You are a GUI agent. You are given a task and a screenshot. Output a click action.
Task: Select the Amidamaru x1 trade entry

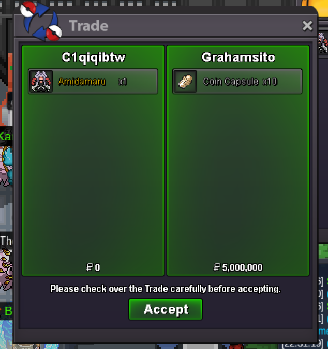(x=93, y=82)
